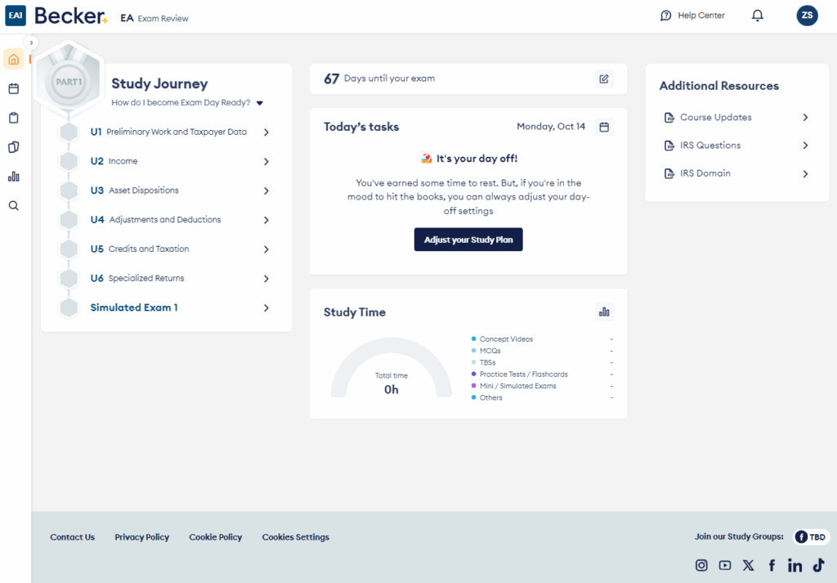
Task: Open the Instagram social icon in the footer
Action: [701, 565]
